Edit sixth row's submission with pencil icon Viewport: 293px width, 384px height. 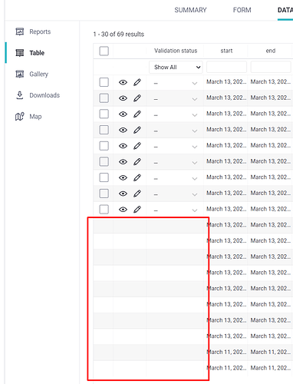(x=137, y=162)
